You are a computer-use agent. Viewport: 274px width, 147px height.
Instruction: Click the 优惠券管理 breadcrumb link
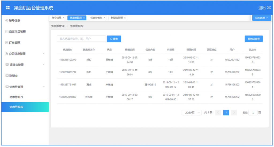click(58, 26)
